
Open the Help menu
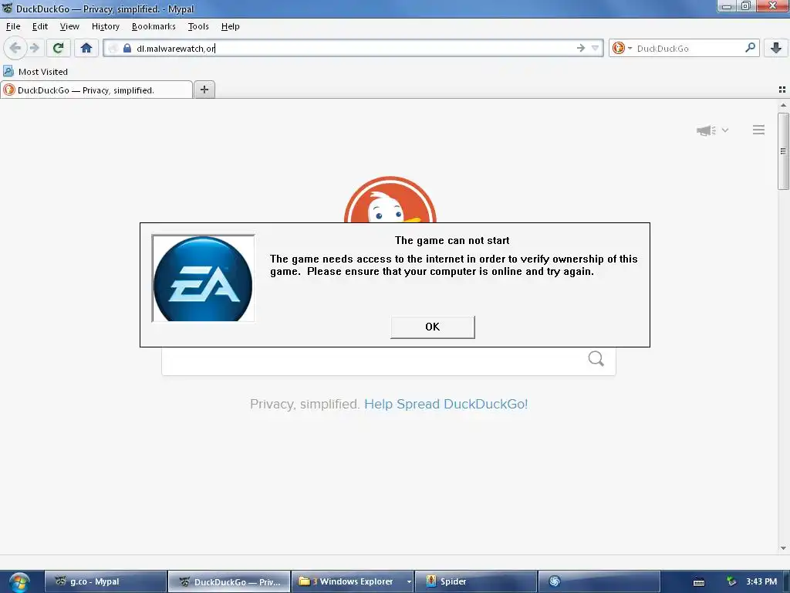230,26
